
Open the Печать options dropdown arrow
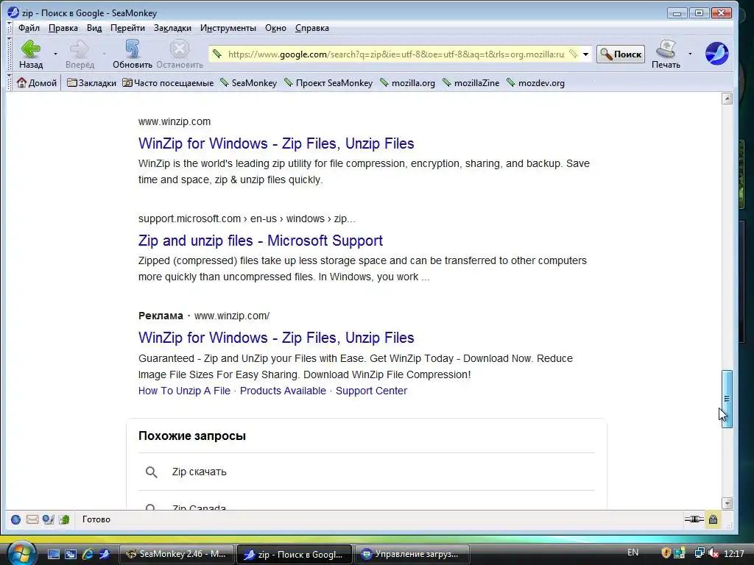coord(690,54)
